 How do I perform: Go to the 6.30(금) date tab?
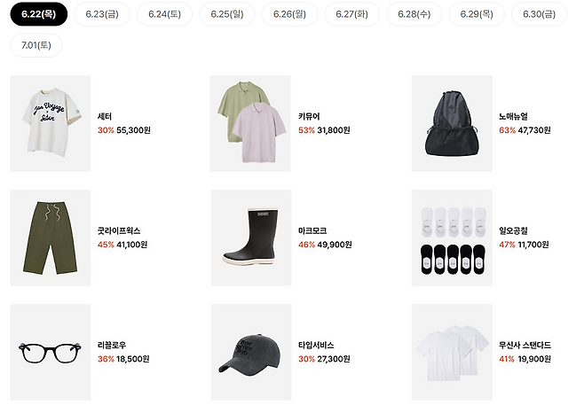[x=539, y=14]
